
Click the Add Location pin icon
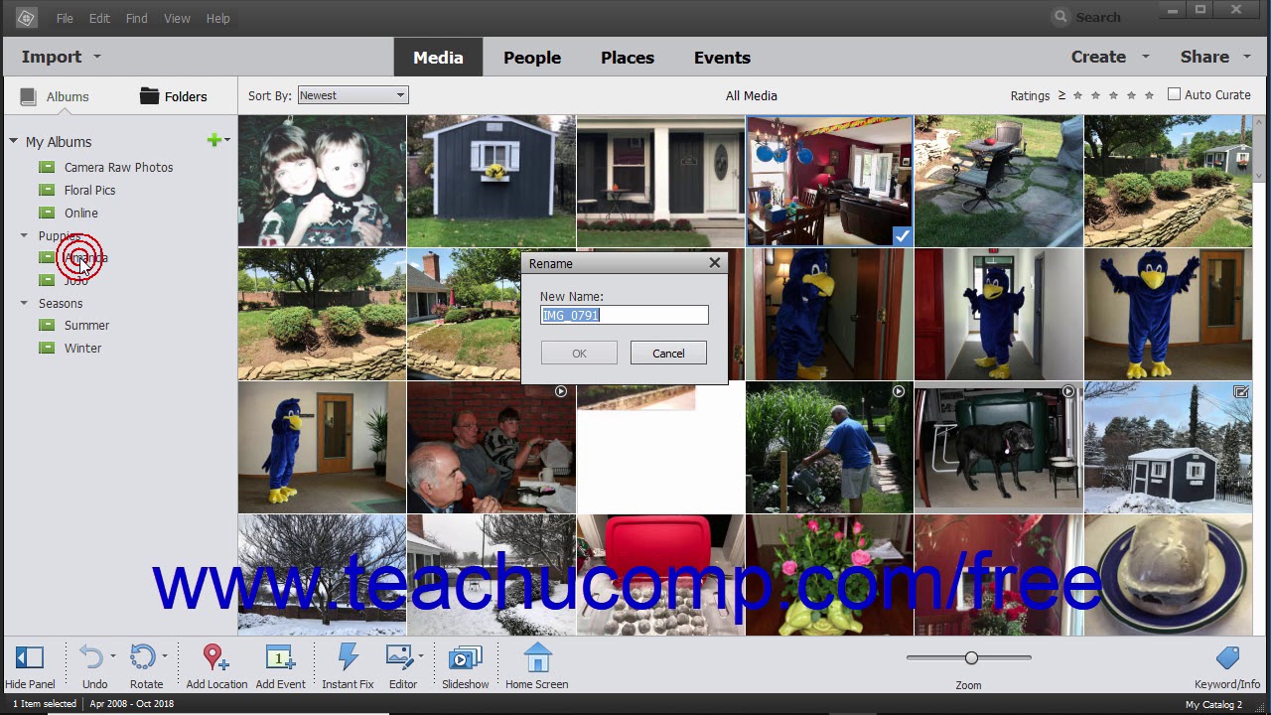214,657
